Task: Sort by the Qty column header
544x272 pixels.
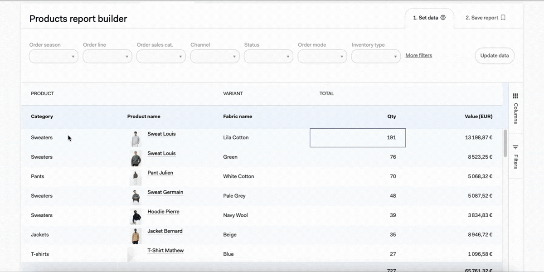Action: pyautogui.click(x=392, y=117)
